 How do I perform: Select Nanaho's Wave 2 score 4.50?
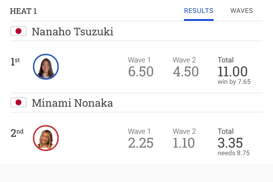coord(186,72)
